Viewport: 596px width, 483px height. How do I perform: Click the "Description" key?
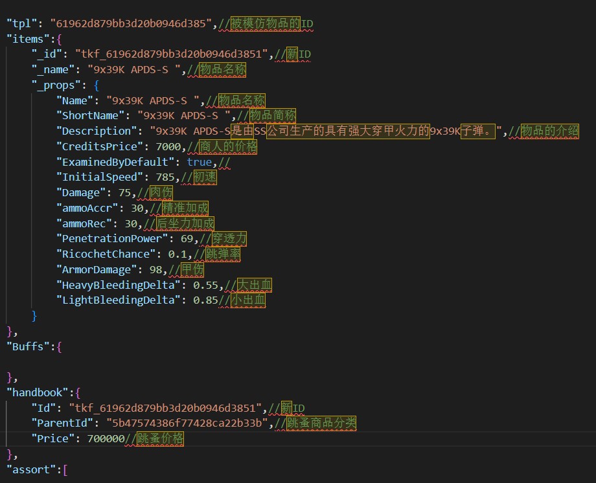click(x=97, y=131)
